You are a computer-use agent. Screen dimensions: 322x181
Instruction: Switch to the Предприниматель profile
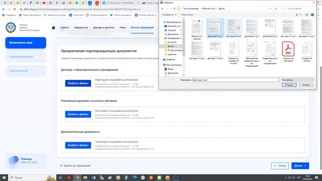tap(26, 57)
